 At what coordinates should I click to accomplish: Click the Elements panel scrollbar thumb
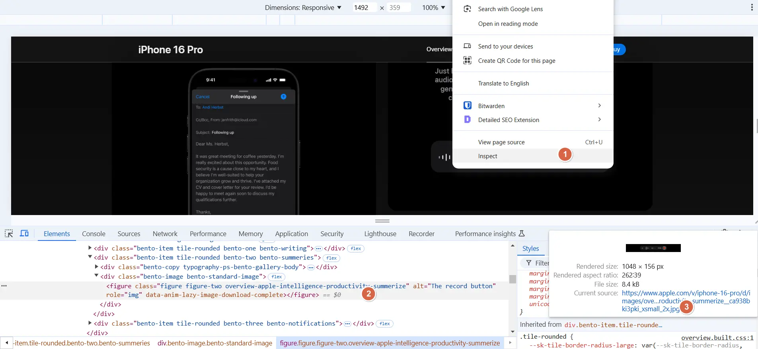(512, 279)
